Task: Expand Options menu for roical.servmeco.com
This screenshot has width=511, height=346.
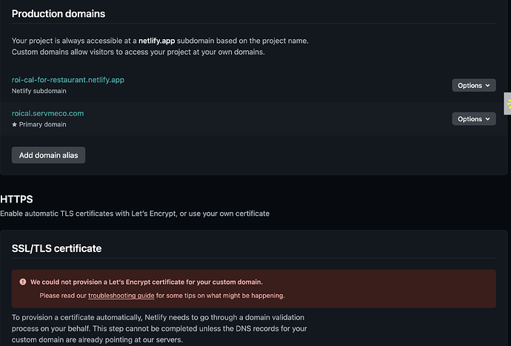Action: pos(474,119)
